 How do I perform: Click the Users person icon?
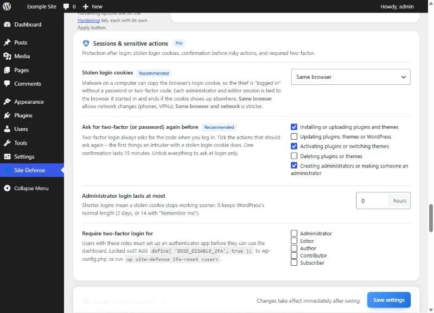(7, 129)
